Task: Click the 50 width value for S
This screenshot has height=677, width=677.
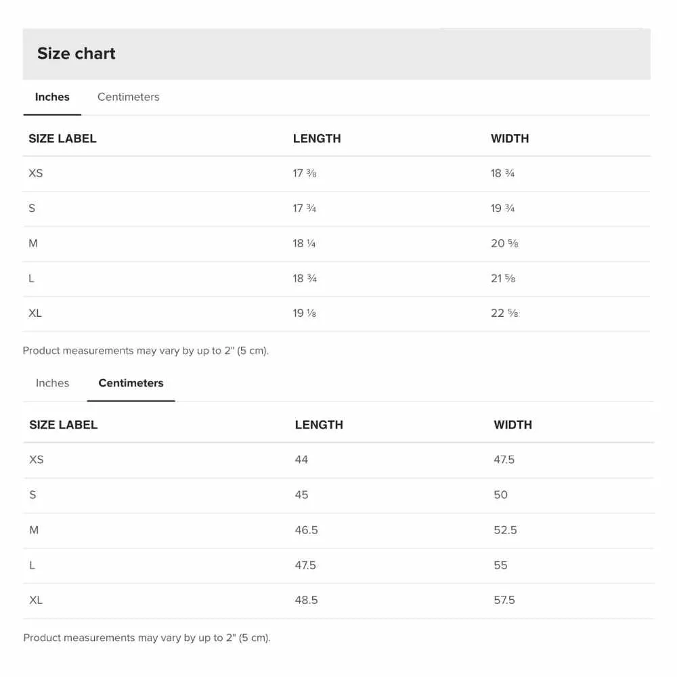Action: [501, 495]
